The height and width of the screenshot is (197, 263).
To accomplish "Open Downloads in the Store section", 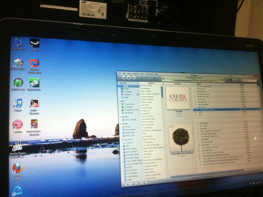I will tap(127, 113).
